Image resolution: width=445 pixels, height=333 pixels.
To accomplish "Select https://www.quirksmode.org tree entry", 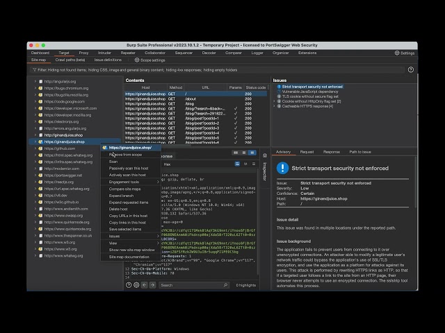I will point(68,229).
